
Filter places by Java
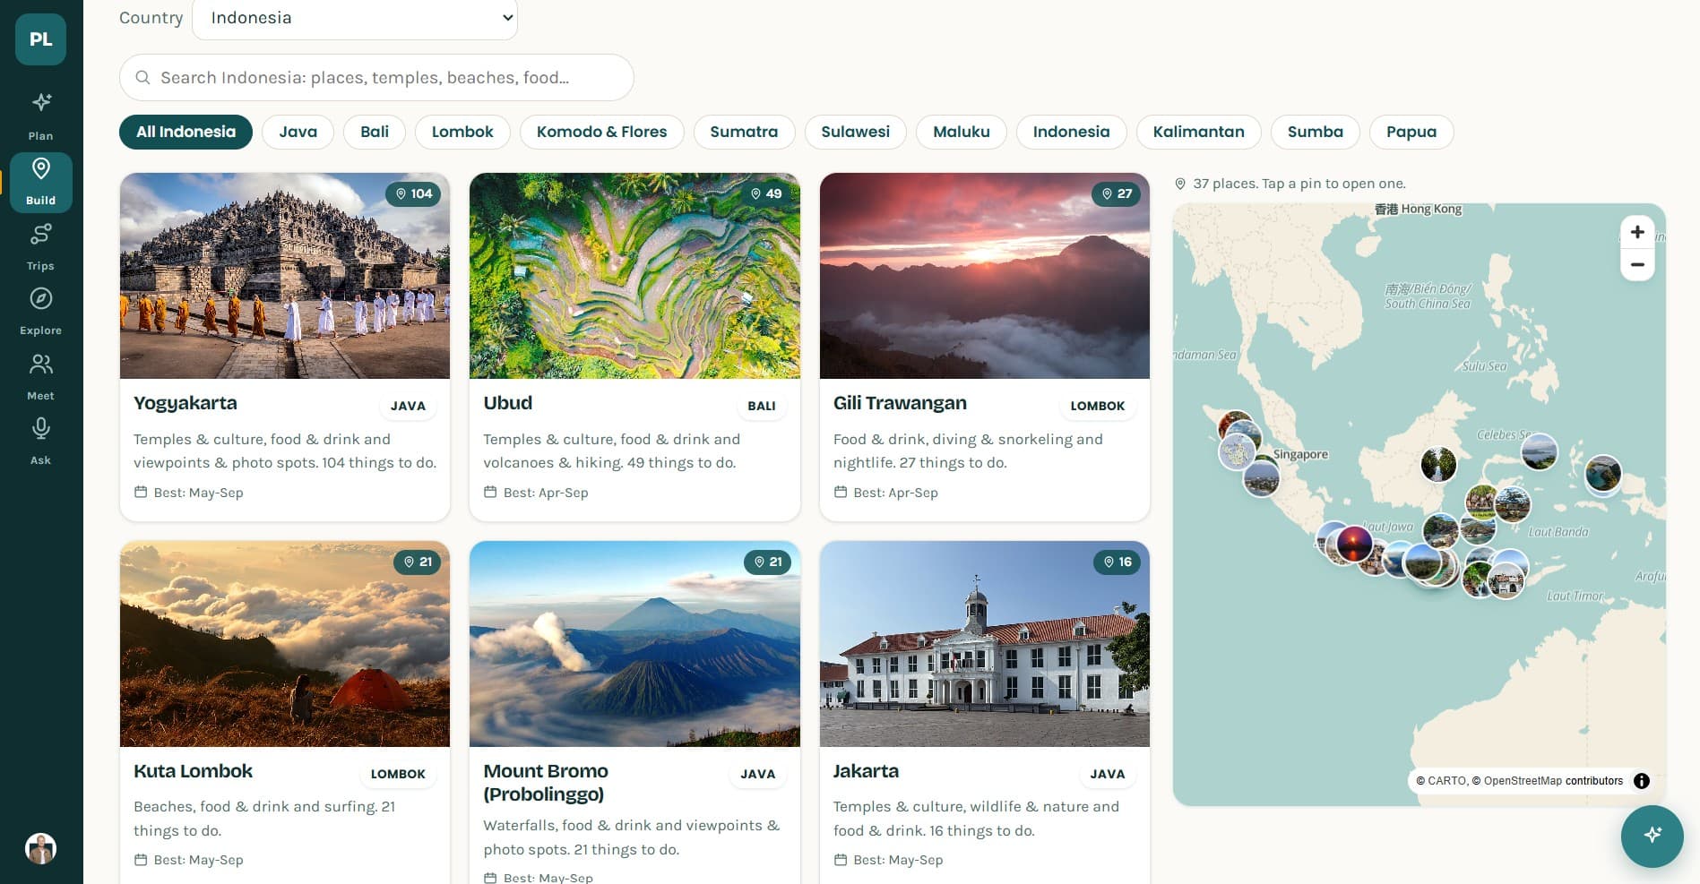point(298,132)
